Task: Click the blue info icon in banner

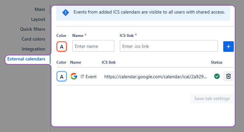Action: coord(66,13)
